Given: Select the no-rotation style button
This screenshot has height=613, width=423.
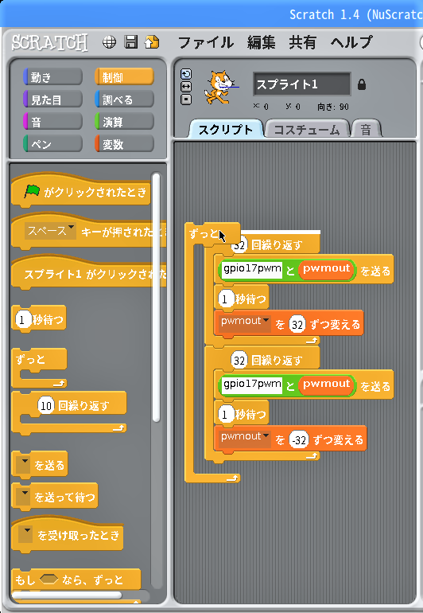Looking at the screenshot, I should pyautogui.click(x=186, y=100).
